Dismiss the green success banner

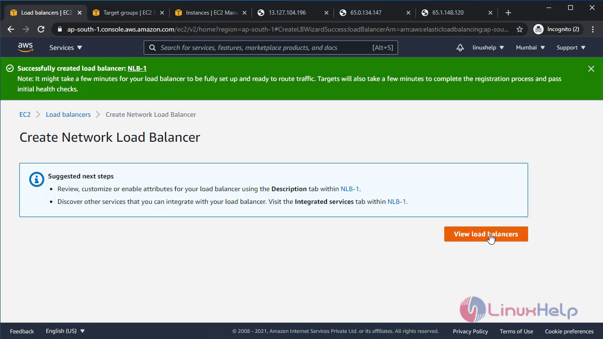tap(591, 69)
